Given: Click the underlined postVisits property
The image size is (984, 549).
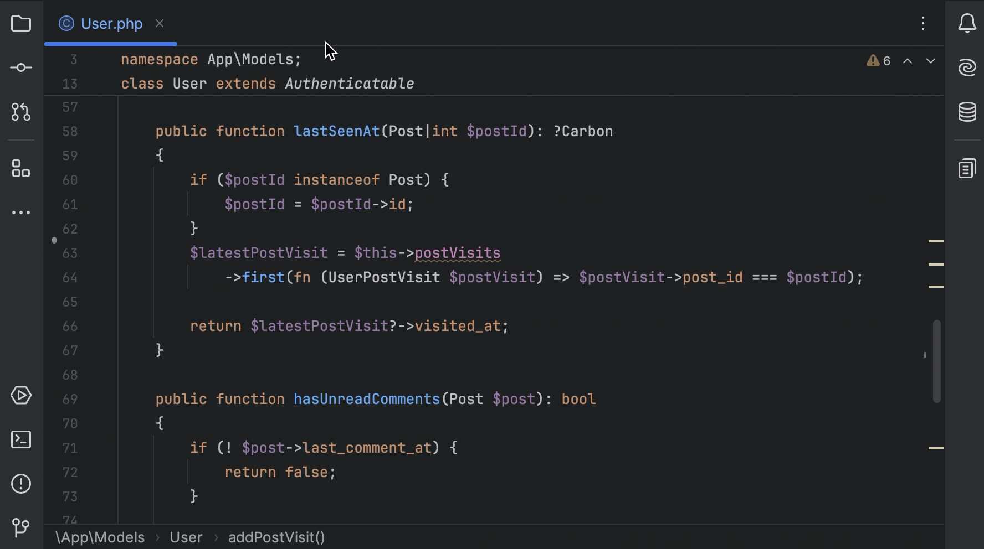Looking at the screenshot, I should pos(458,253).
